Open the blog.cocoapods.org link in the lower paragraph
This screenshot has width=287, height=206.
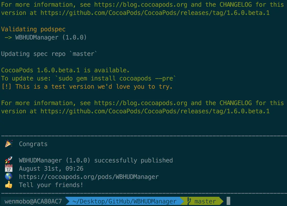click(x=141, y=103)
